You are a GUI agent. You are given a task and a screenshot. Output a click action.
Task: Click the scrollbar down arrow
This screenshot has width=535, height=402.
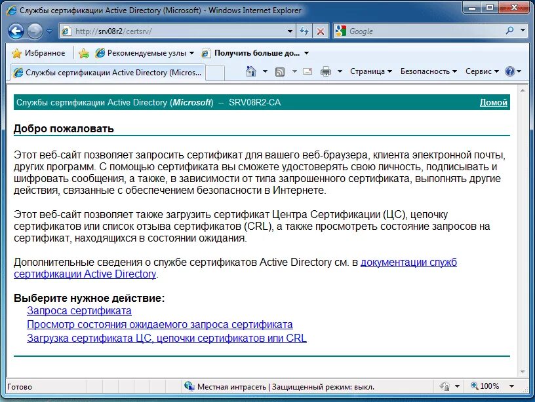coord(523,372)
